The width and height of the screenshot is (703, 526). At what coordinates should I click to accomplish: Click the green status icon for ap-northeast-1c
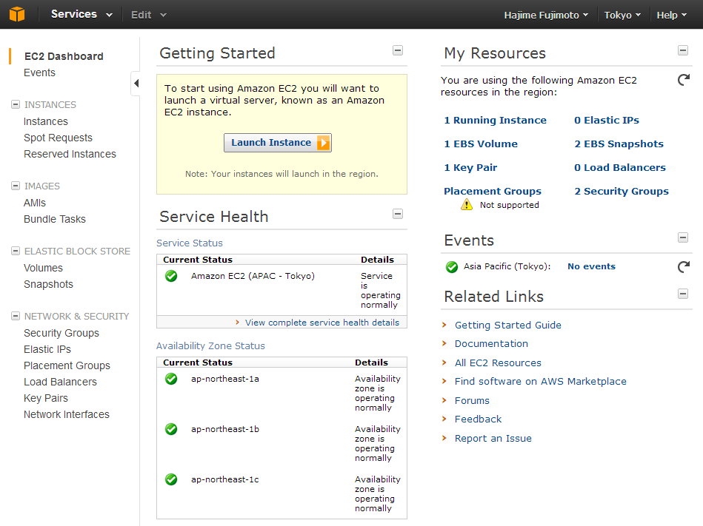point(171,479)
